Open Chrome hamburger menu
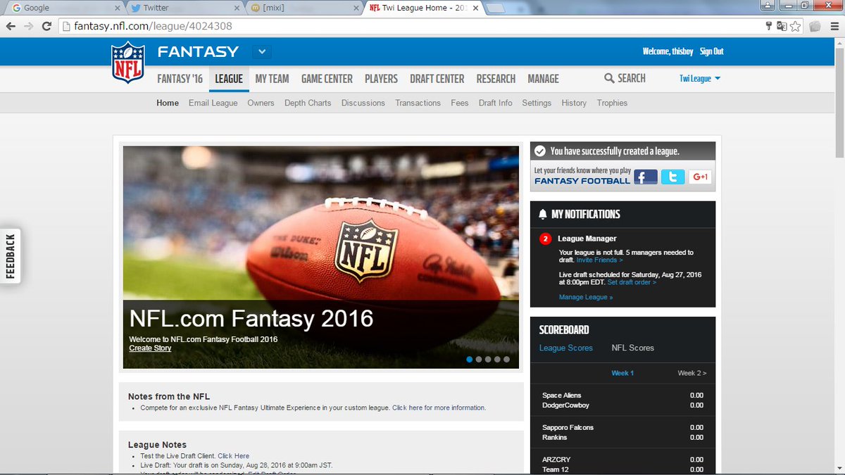The image size is (845, 475). tap(834, 27)
